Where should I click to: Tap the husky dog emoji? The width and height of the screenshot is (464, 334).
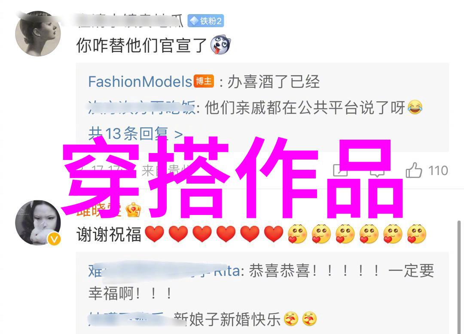point(220,45)
